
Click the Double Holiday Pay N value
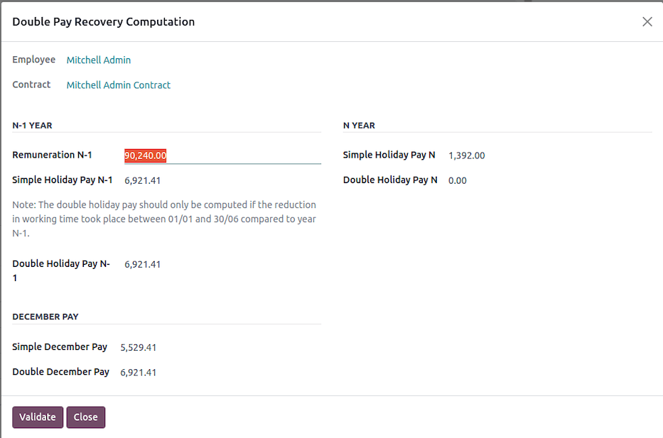pos(457,180)
